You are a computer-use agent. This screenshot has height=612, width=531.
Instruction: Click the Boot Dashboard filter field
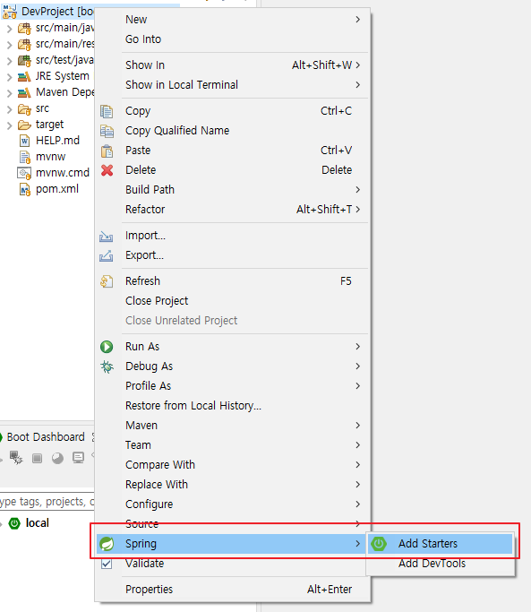[47, 502]
